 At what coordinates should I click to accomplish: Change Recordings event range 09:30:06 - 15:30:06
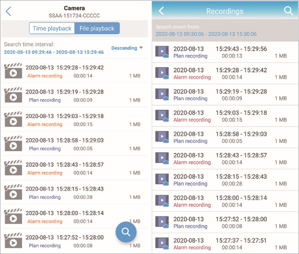point(206,34)
